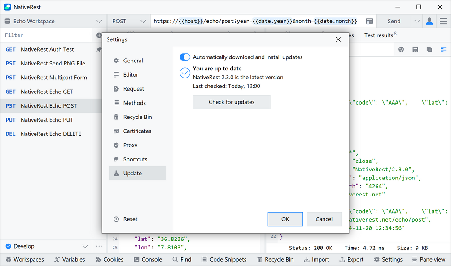The height and width of the screenshot is (266, 451).
Task: Click the Proxy shield icon
Action: click(x=116, y=145)
